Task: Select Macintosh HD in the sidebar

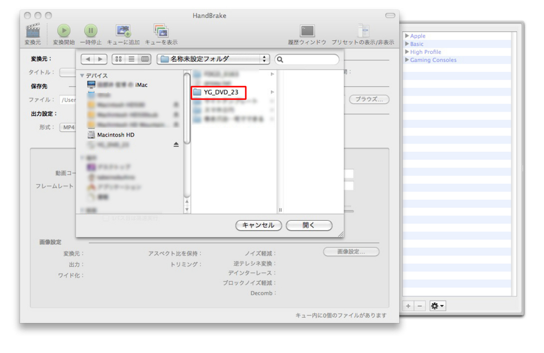Action: point(111,135)
